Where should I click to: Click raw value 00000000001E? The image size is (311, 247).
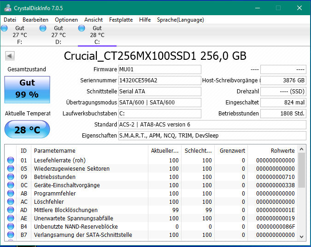[276, 210]
